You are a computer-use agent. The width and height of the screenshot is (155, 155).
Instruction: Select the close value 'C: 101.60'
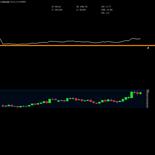(57, 10)
